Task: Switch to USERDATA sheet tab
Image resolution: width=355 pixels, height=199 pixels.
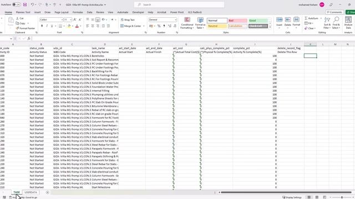Action: (31, 192)
